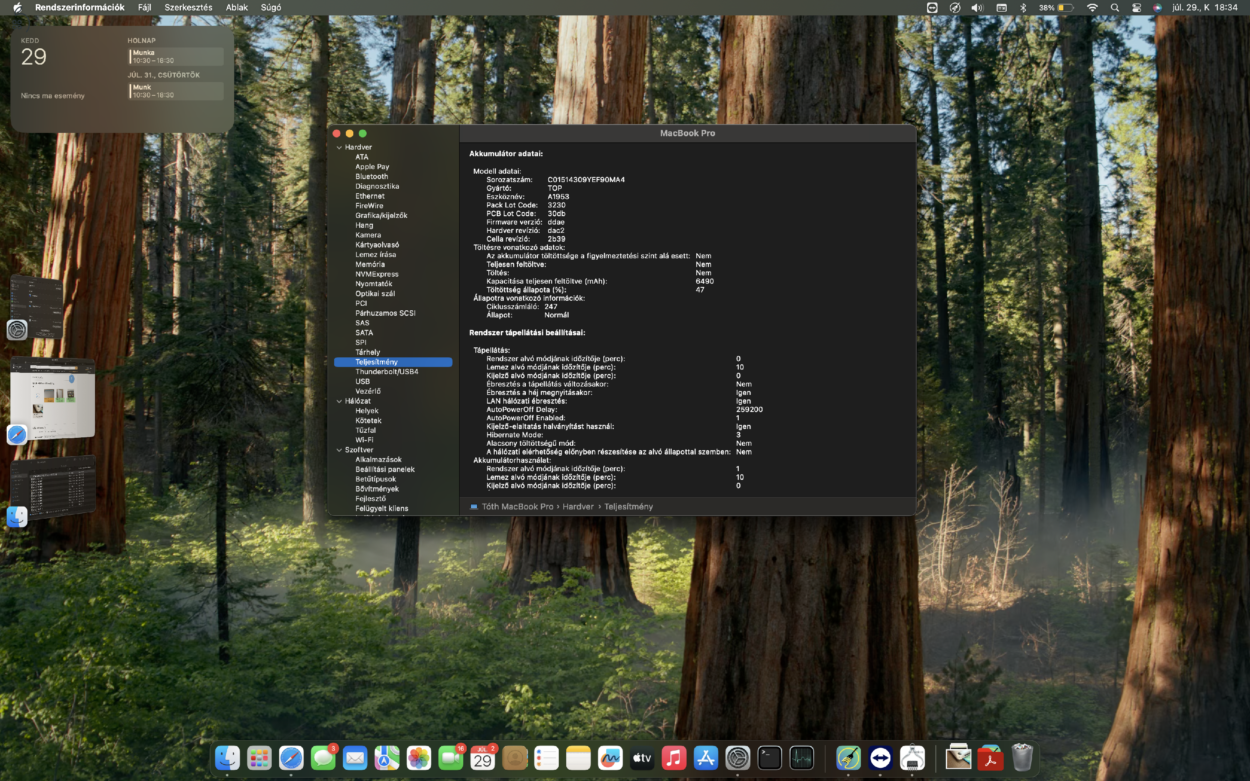Screen dimensions: 1250x781
Task: Open System Settings gear in Dock
Action: (x=738, y=758)
